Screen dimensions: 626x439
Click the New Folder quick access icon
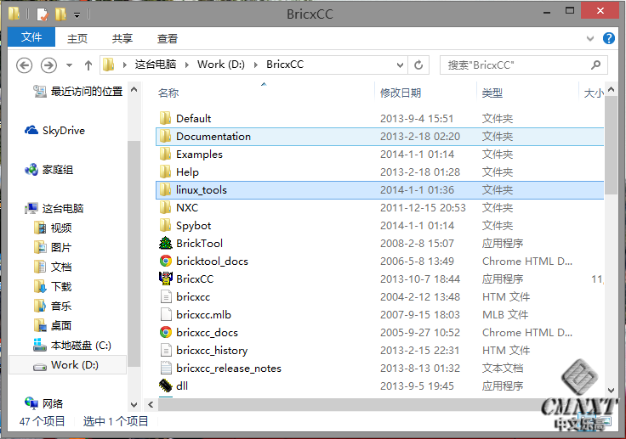pos(60,14)
